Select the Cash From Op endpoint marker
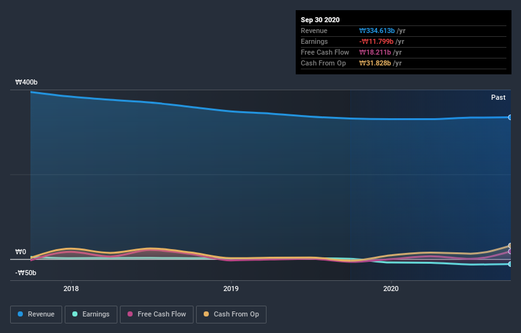 pyautogui.click(x=510, y=246)
